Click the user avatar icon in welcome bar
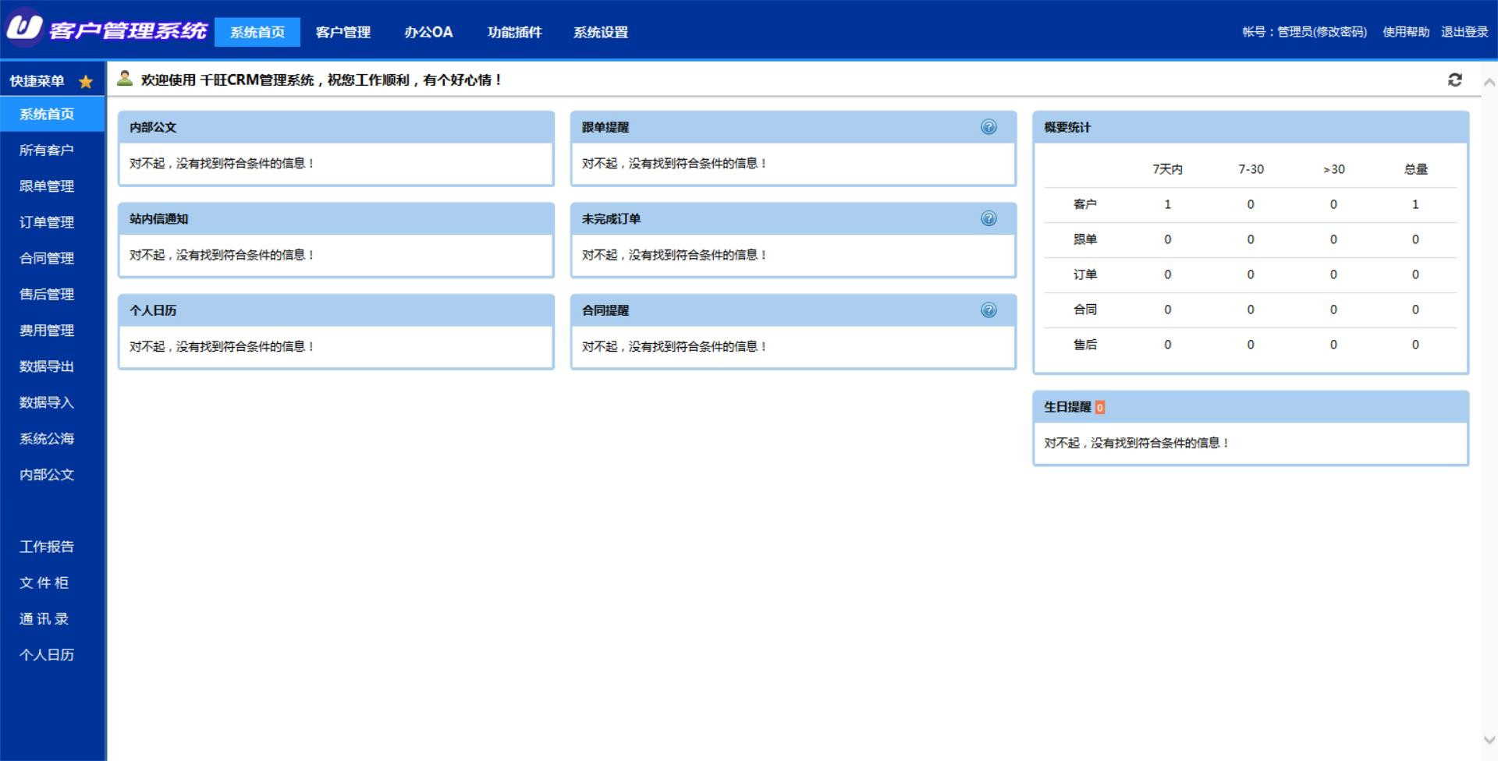The height and width of the screenshot is (761, 1498). pyautogui.click(x=124, y=78)
